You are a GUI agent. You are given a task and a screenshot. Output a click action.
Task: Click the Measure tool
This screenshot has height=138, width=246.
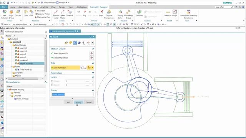point(168,13)
